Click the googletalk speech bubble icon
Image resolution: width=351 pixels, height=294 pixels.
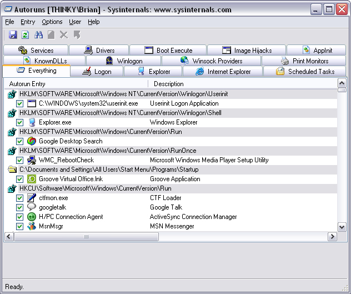[x=32, y=207]
